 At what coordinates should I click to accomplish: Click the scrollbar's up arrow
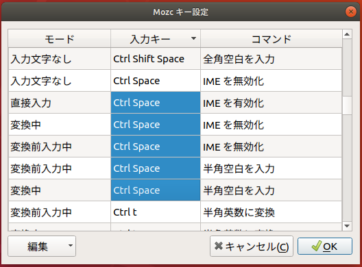[x=347, y=34]
